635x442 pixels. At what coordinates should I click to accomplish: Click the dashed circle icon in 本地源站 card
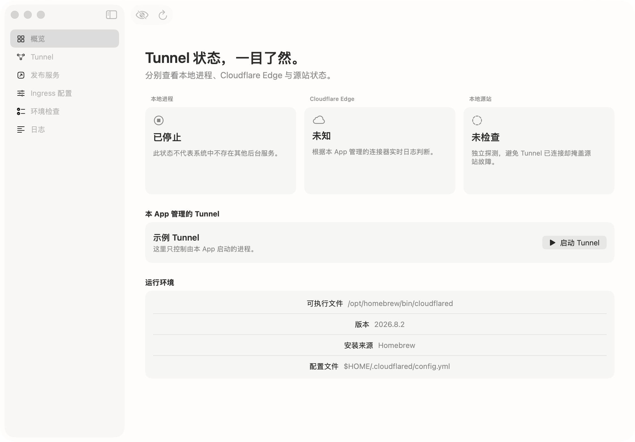pyautogui.click(x=477, y=120)
